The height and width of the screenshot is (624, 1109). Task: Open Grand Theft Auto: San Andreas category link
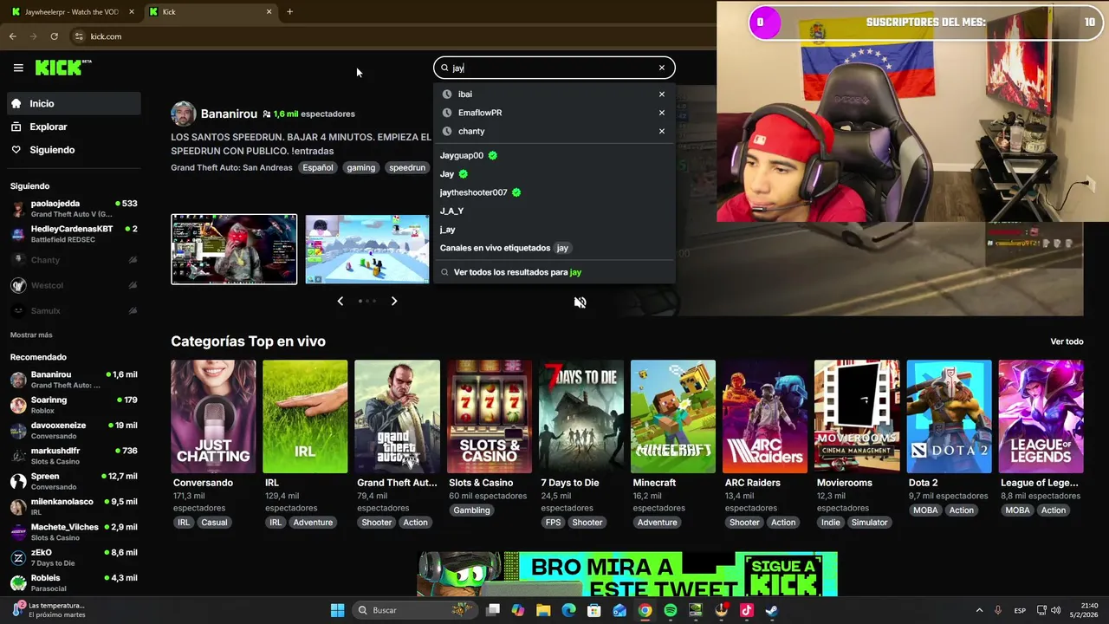(x=231, y=168)
